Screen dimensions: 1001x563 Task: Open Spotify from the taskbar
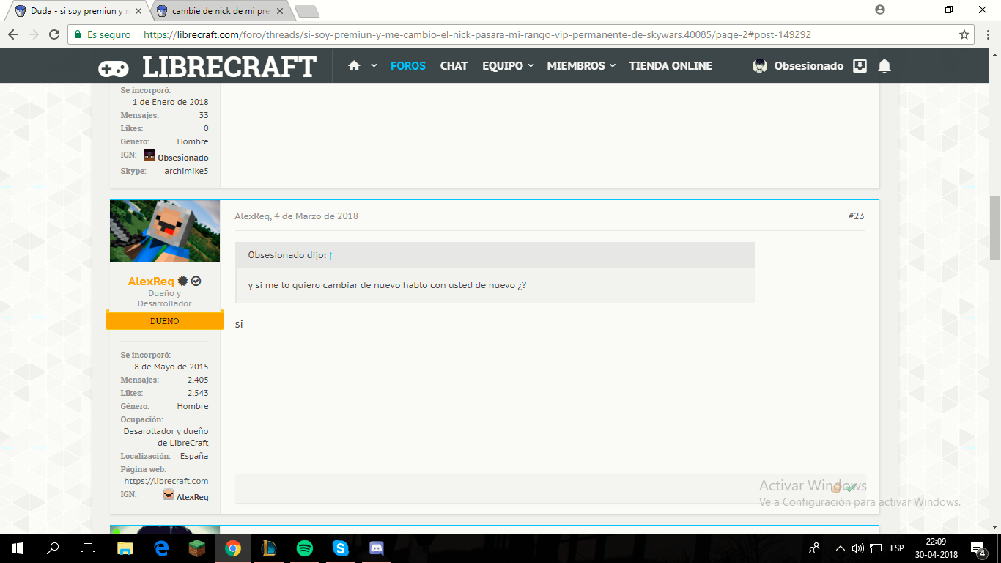coord(305,548)
